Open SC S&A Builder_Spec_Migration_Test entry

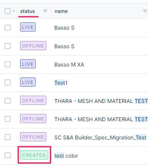point(100,138)
